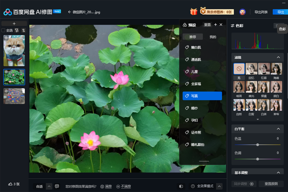Click the 重置原图 reset original button
The image size is (288, 192).
271,184
